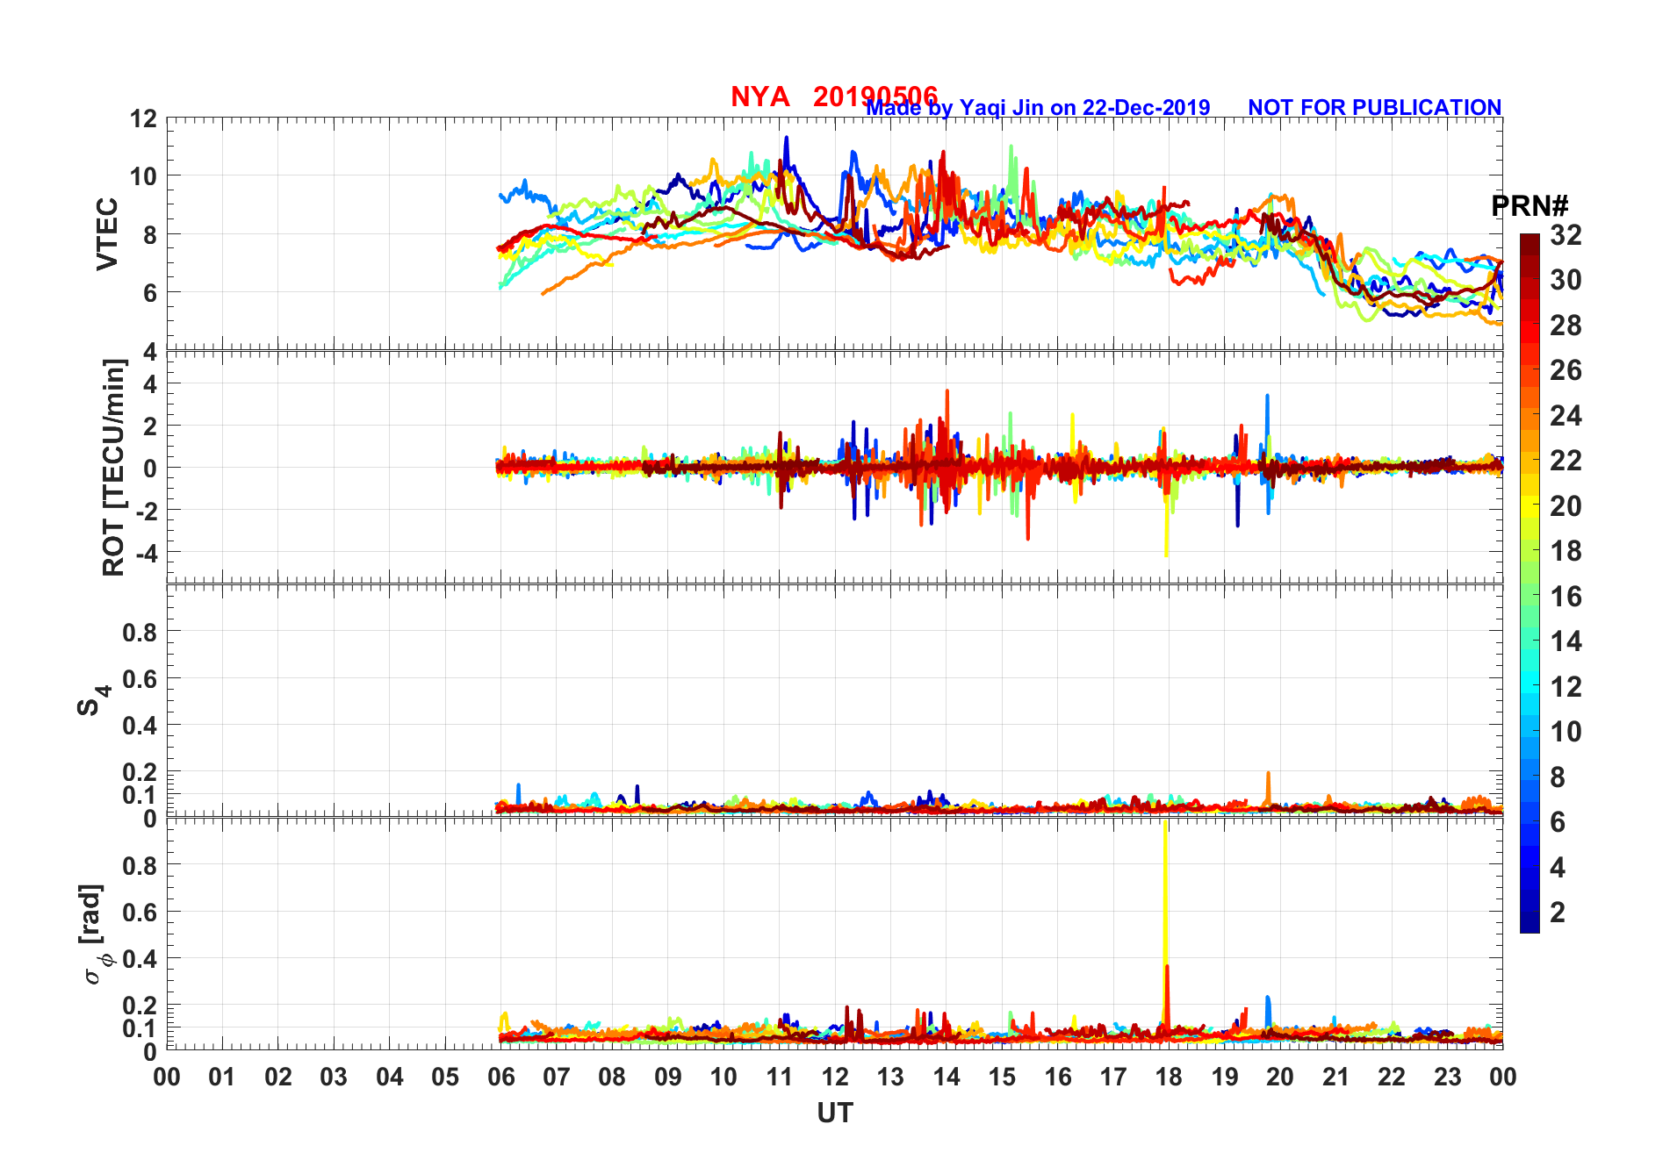
Task: Click the x-axis tick label 18
Action: [x=1169, y=1077]
